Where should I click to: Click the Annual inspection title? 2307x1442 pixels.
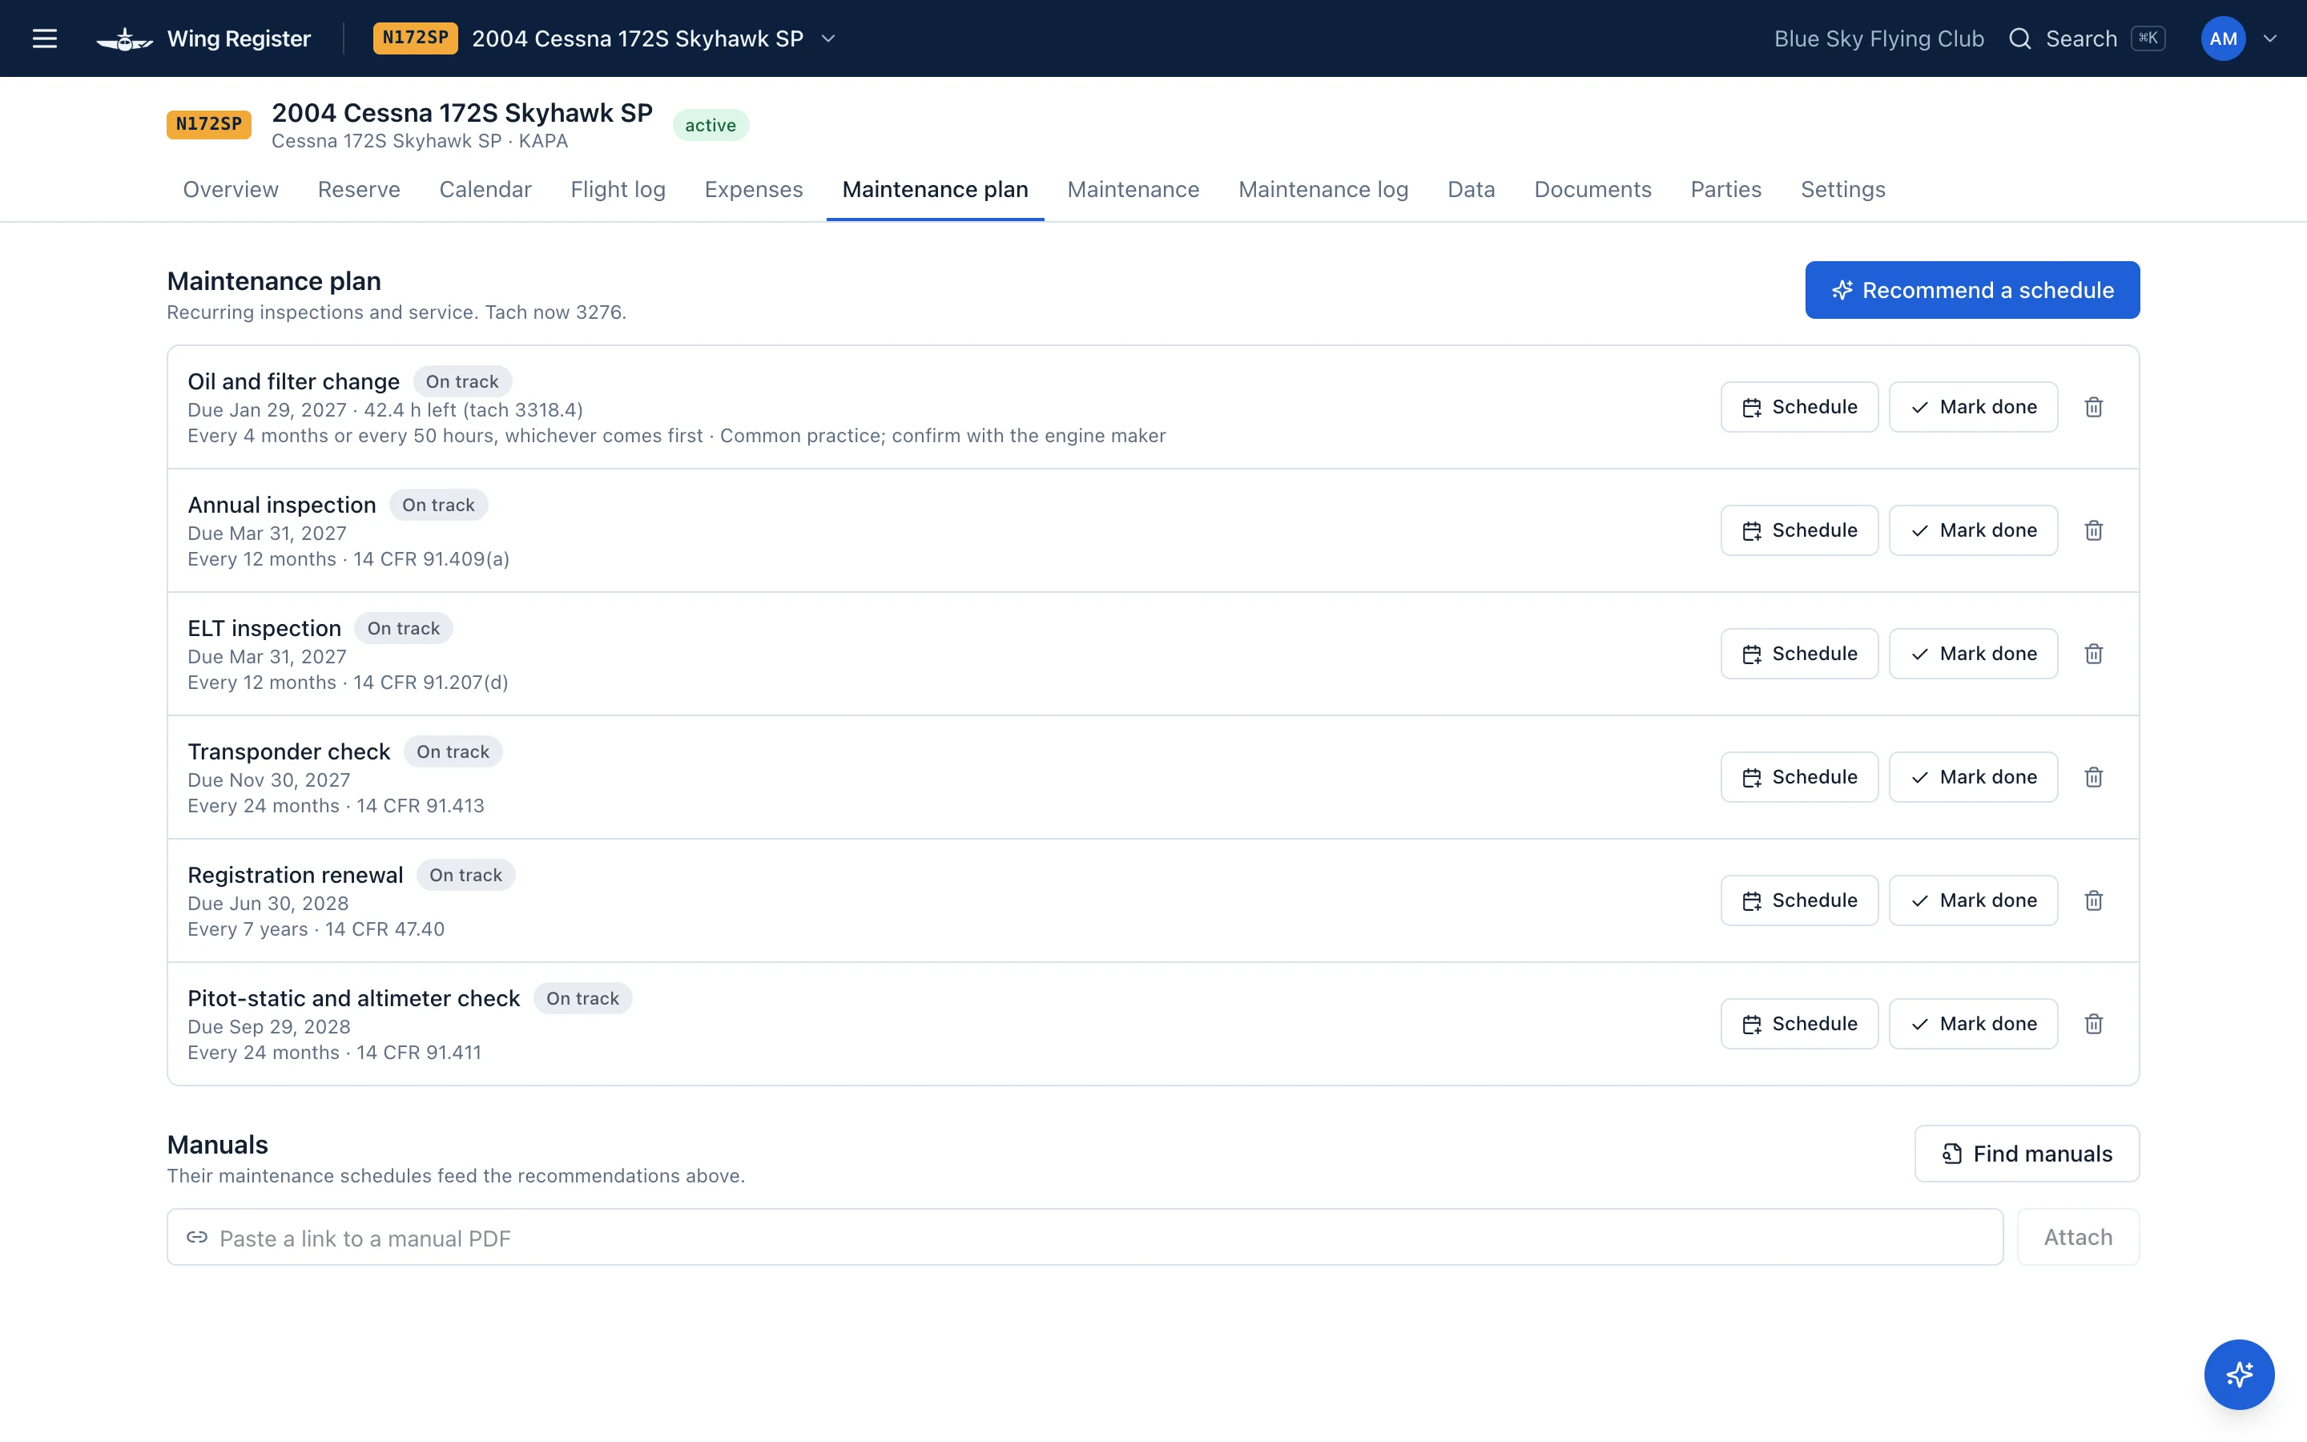[282, 505]
